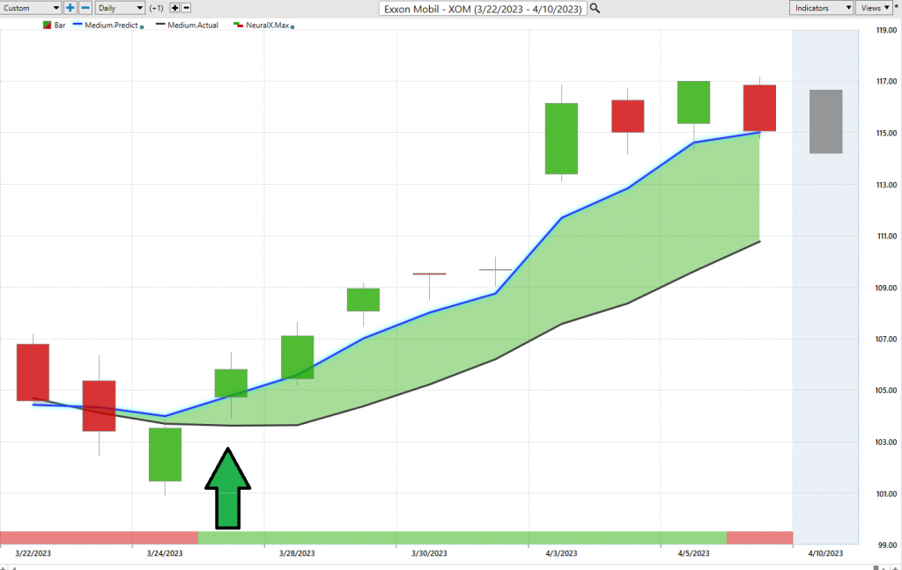
Task: Select the tall green candlestick above 4/3/2023
Action: (561, 138)
